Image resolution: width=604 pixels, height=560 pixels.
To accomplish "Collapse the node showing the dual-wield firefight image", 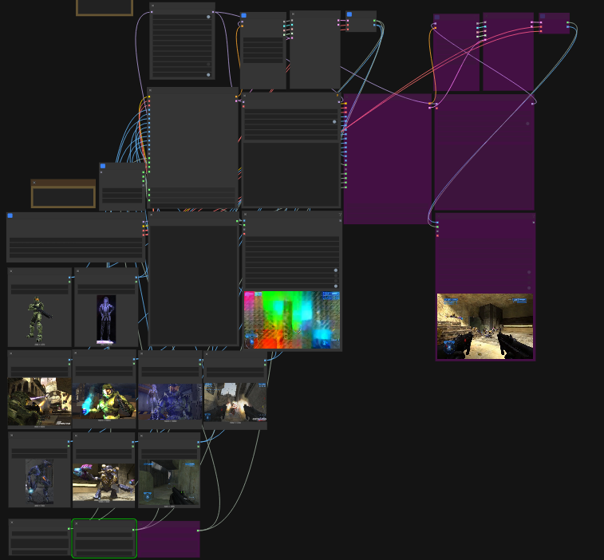I will [207, 354].
